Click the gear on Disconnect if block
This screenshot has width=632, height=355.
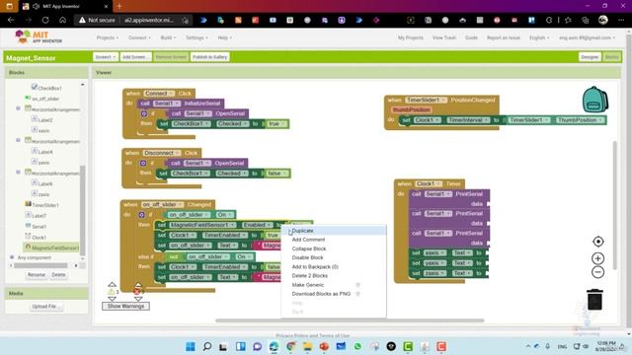tap(143, 163)
